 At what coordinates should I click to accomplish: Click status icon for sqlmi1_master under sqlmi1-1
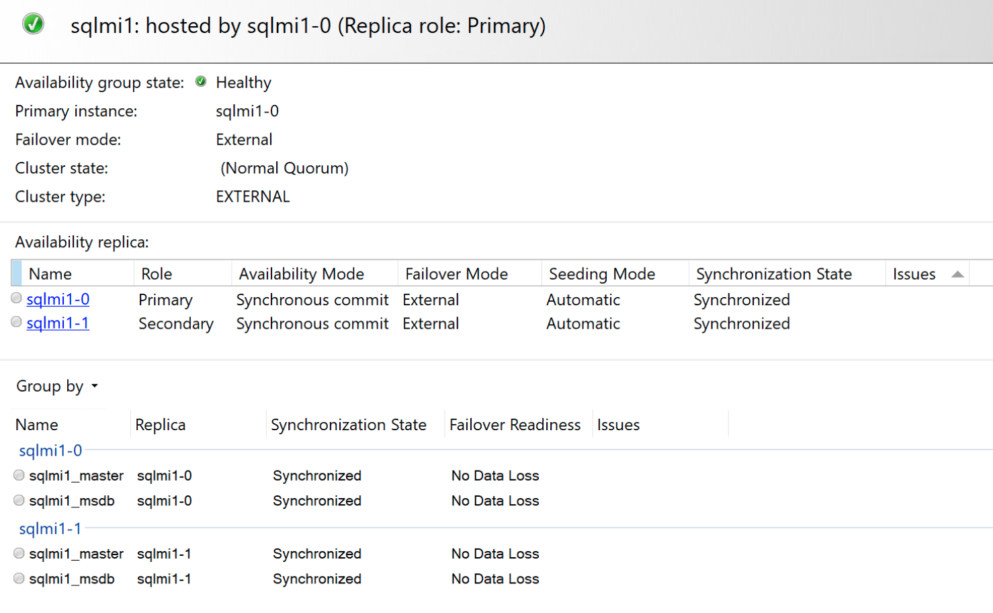[x=19, y=553]
